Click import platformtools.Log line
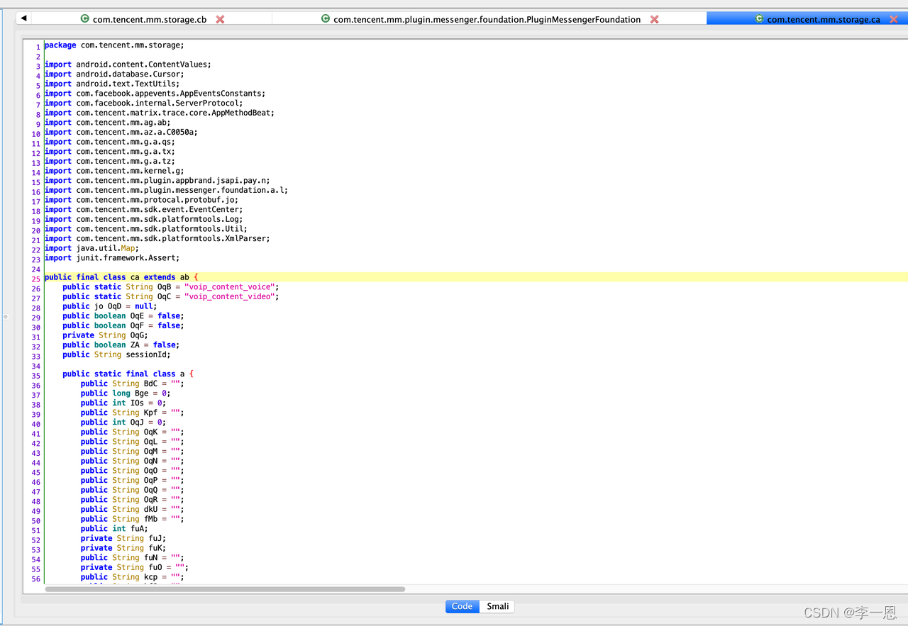The width and height of the screenshot is (908, 626). pos(144,220)
